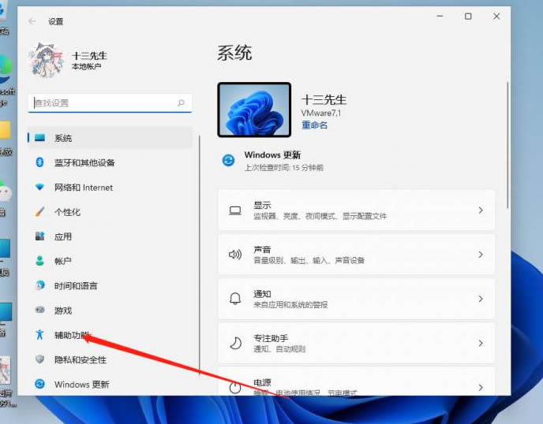This screenshot has height=424, width=543.
Task: Select the Personalization paintbrush icon
Action: [x=39, y=212]
